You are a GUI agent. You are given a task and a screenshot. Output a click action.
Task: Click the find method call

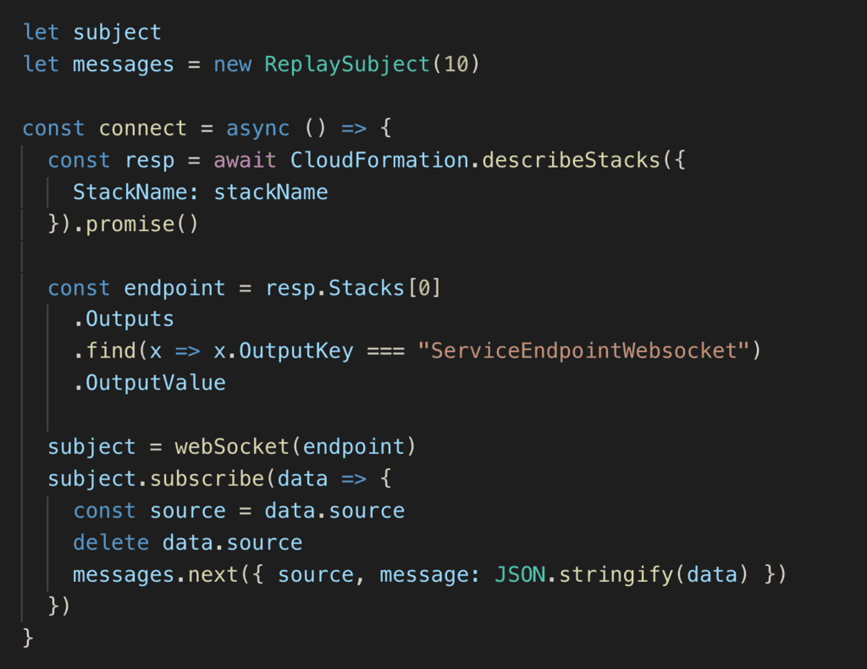click(x=111, y=351)
